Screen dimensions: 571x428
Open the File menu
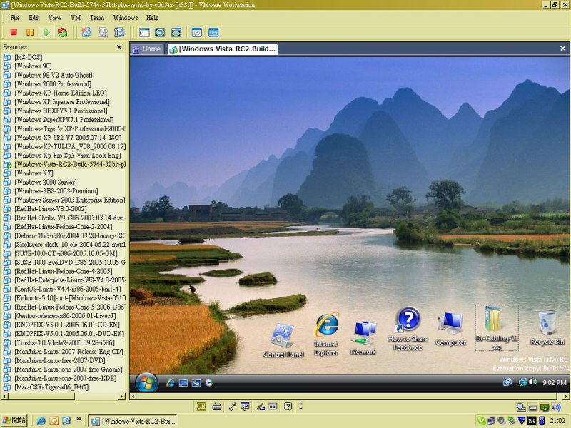click(x=15, y=18)
